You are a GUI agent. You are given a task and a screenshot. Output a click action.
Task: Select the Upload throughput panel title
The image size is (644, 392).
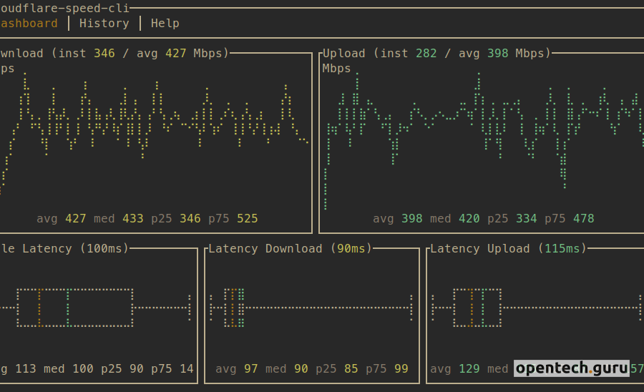pos(436,53)
